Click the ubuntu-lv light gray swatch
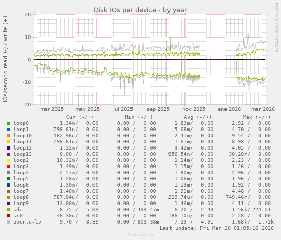281x240 pixels. [x=9, y=222]
